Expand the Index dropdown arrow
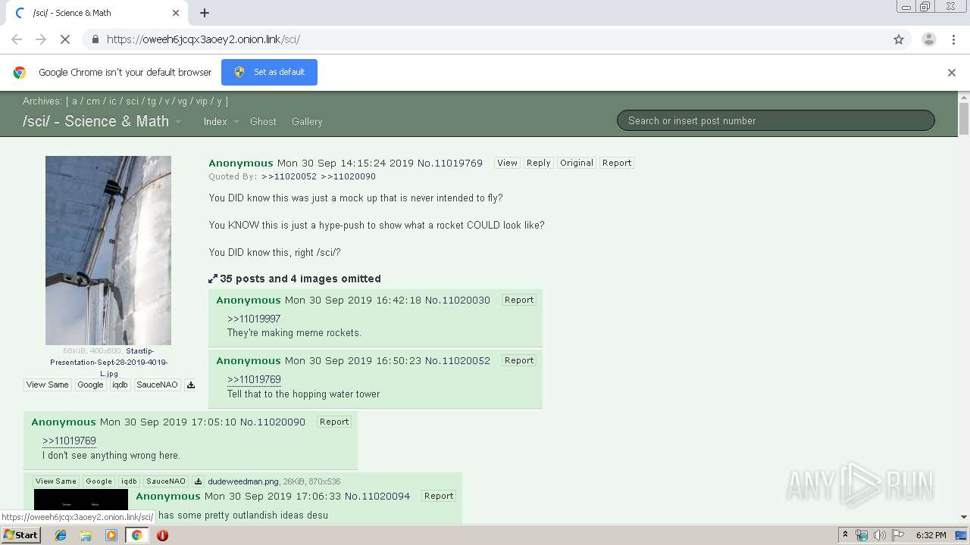 pyautogui.click(x=236, y=122)
